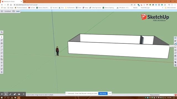
Task: Open the Windows Start menu
Action: pos(2,98)
